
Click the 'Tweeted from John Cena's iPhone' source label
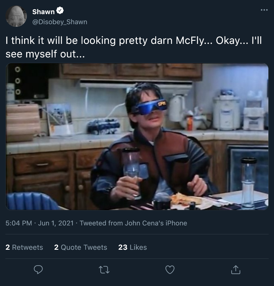(x=133, y=223)
